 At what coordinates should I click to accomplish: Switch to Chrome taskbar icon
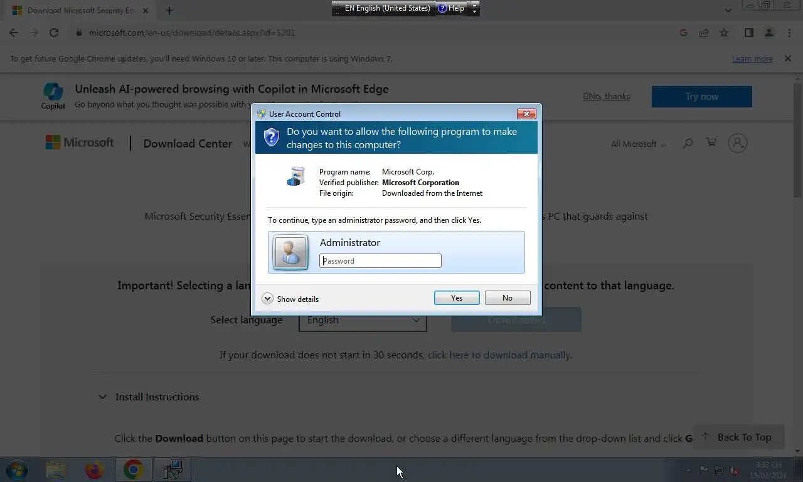(x=133, y=469)
